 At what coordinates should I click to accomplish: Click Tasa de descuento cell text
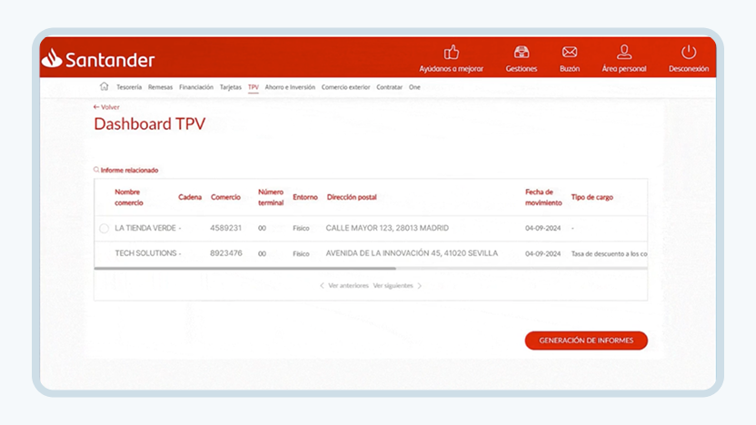click(609, 253)
